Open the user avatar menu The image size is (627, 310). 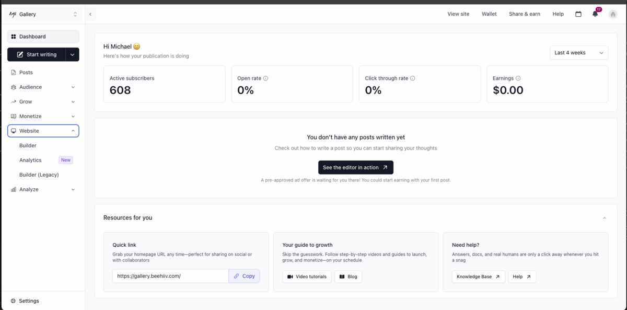coord(613,14)
